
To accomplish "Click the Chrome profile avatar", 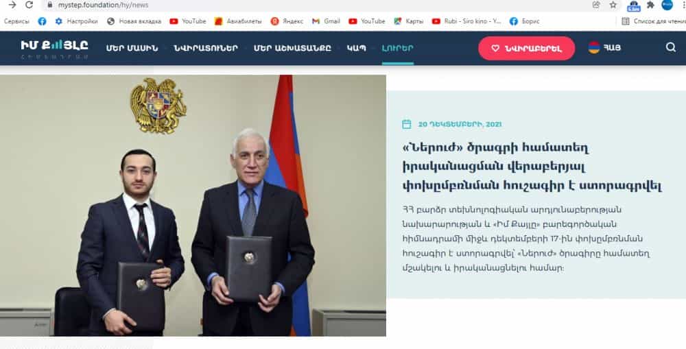I will pyautogui.click(x=667, y=5).
